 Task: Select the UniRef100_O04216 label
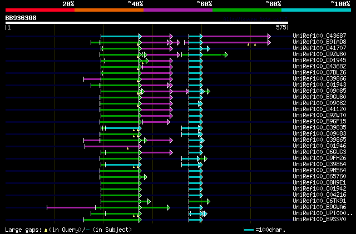[x=319, y=195]
